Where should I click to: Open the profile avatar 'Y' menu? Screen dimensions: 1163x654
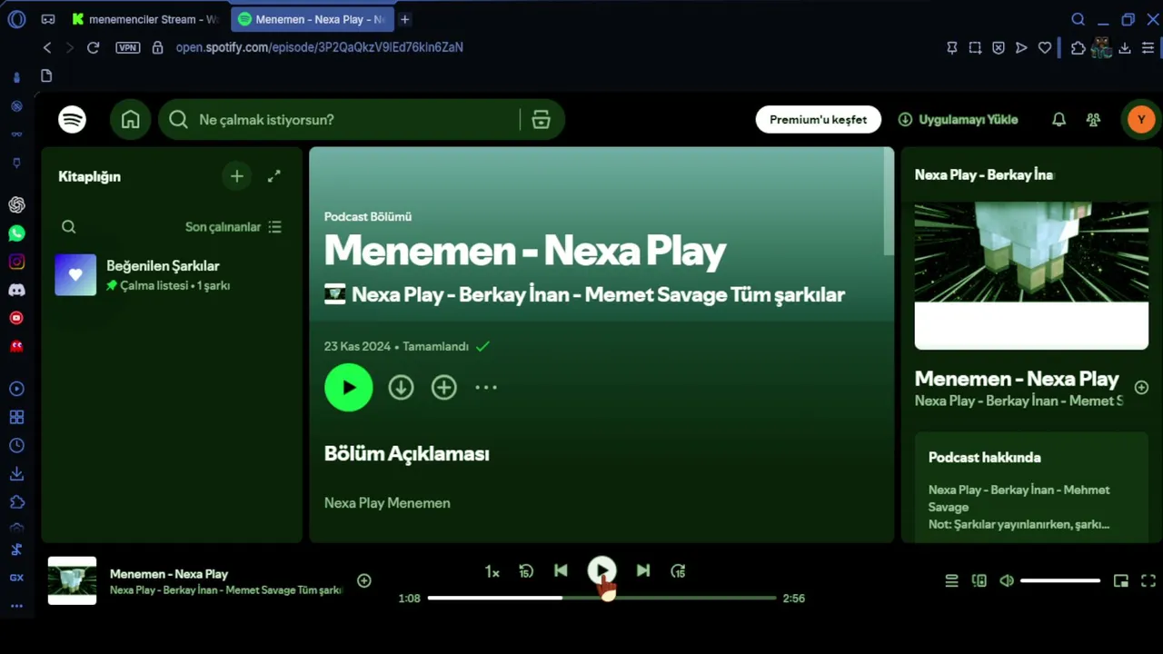tap(1141, 119)
